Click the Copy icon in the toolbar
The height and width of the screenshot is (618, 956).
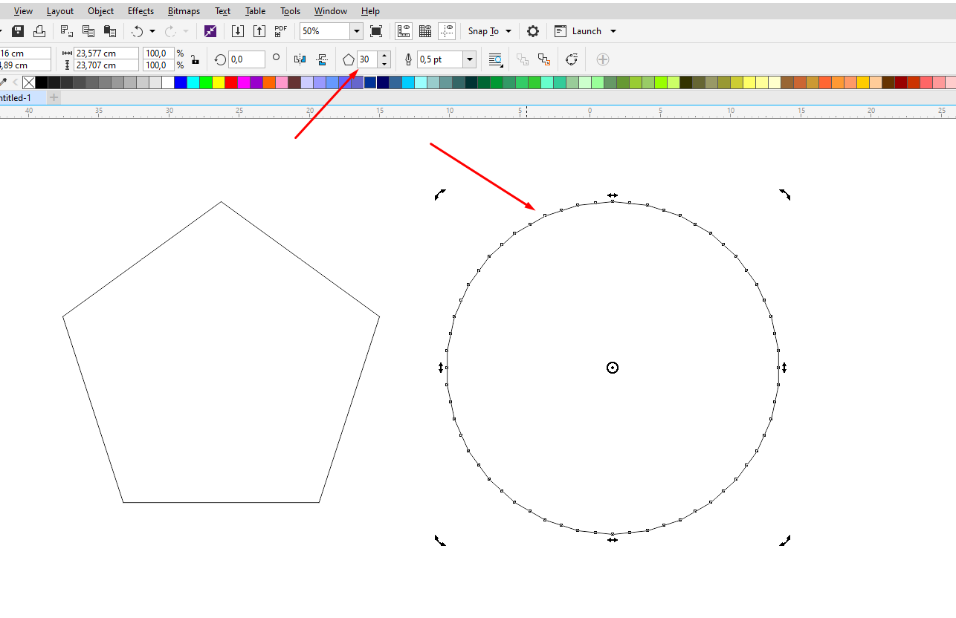click(88, 31)
